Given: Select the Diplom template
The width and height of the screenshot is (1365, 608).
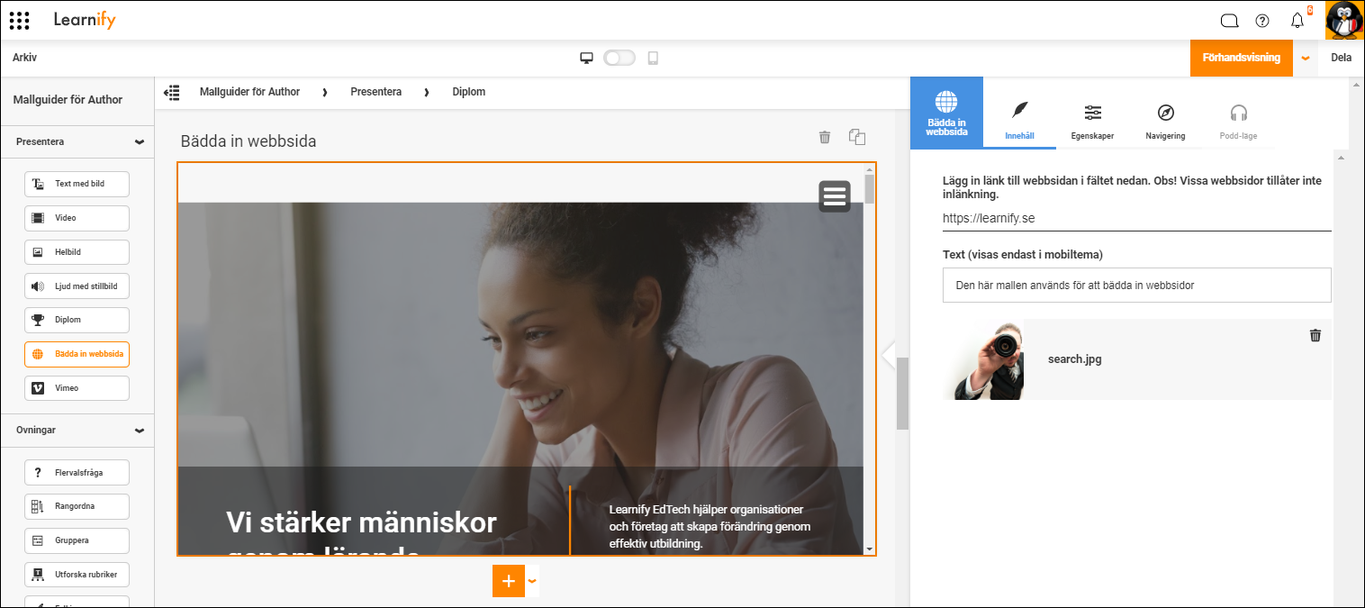Looking at the screenshot, I should pos(77,320).
